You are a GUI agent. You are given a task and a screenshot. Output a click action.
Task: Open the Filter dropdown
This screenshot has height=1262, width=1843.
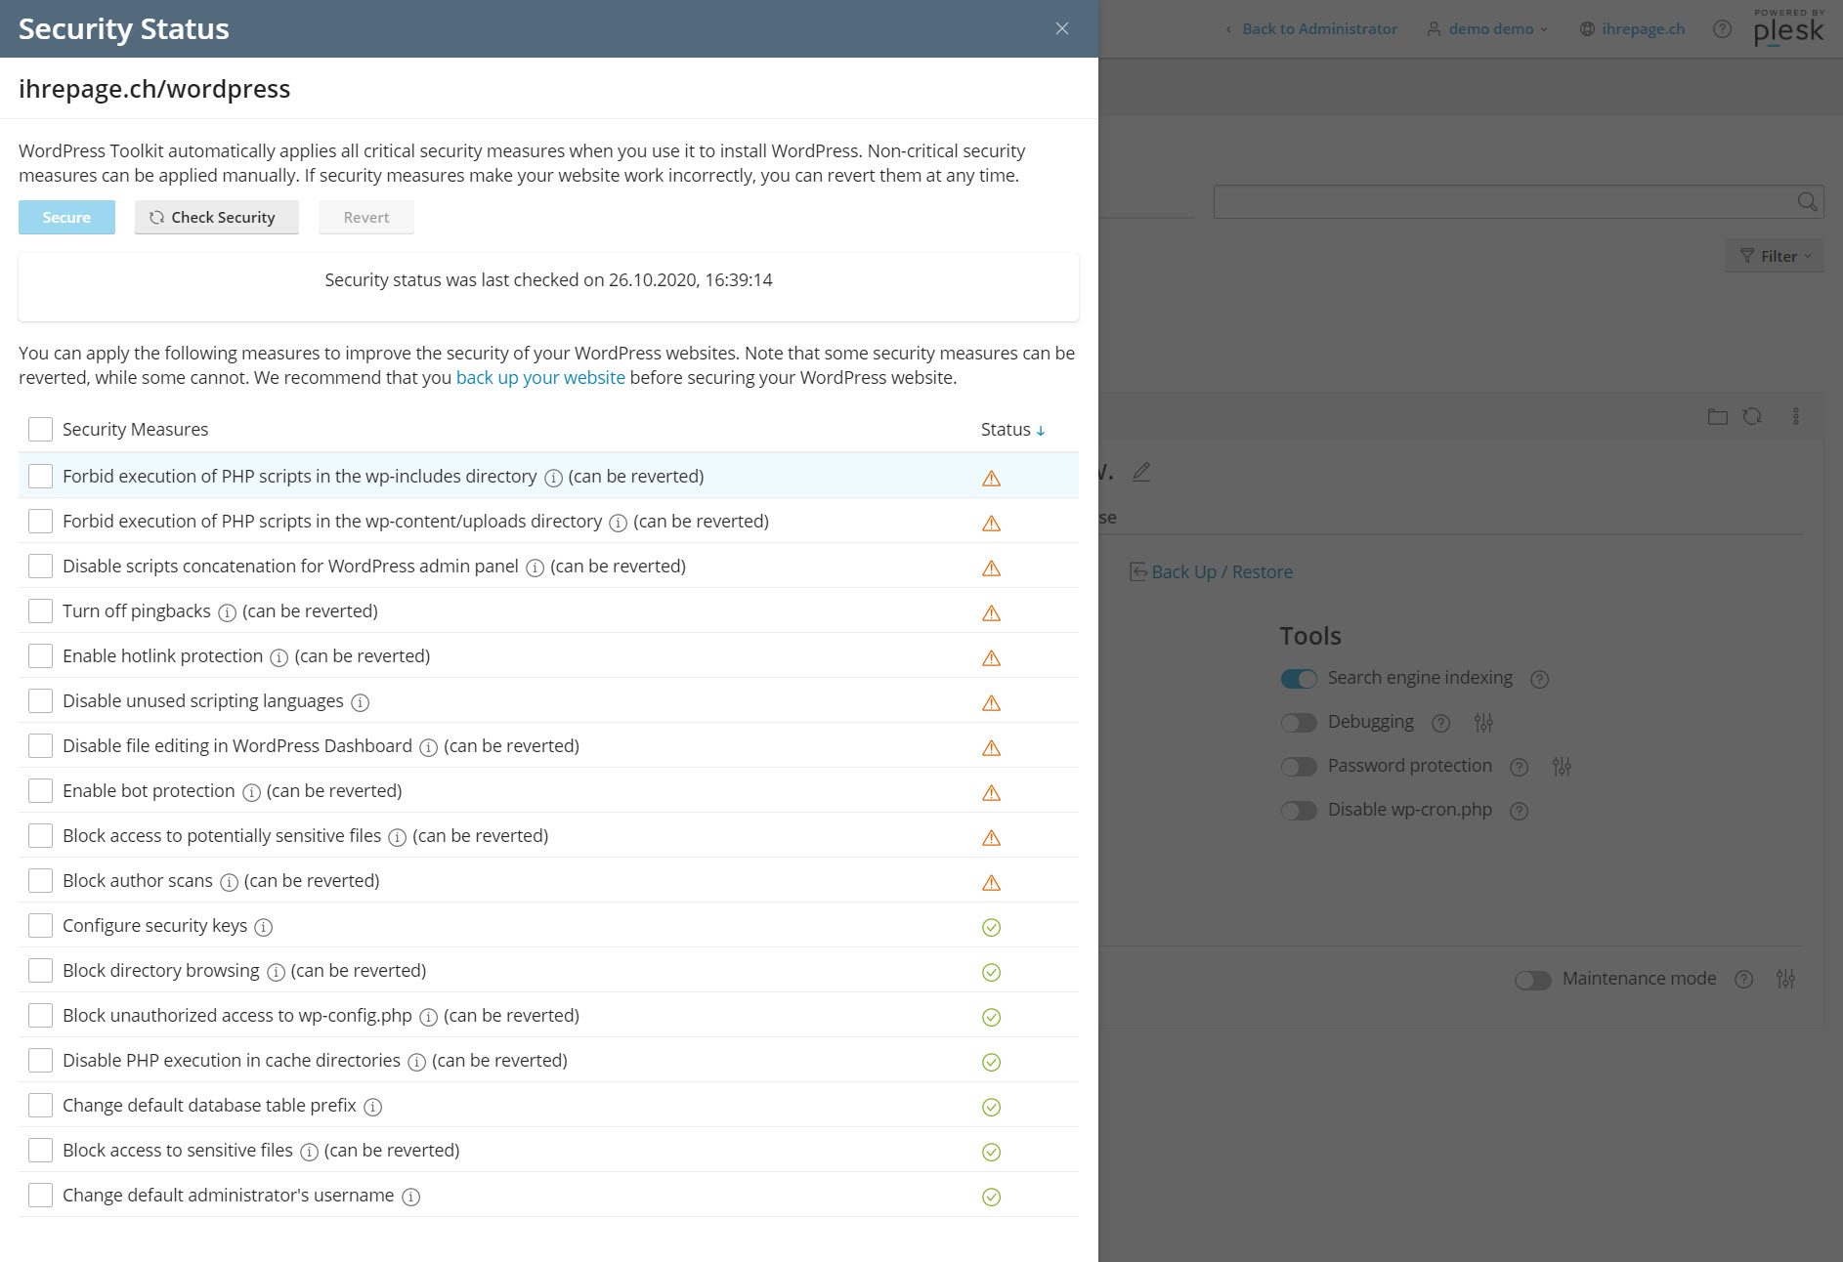tap(1774, 255)
